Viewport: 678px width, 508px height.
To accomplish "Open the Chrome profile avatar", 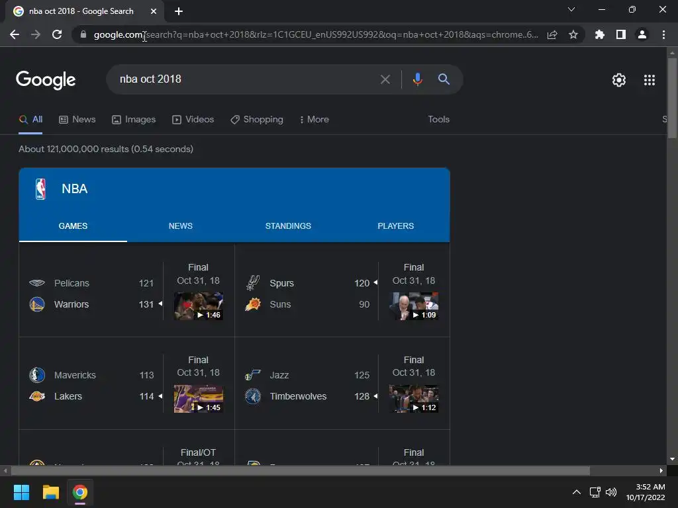I will [642, 34].
